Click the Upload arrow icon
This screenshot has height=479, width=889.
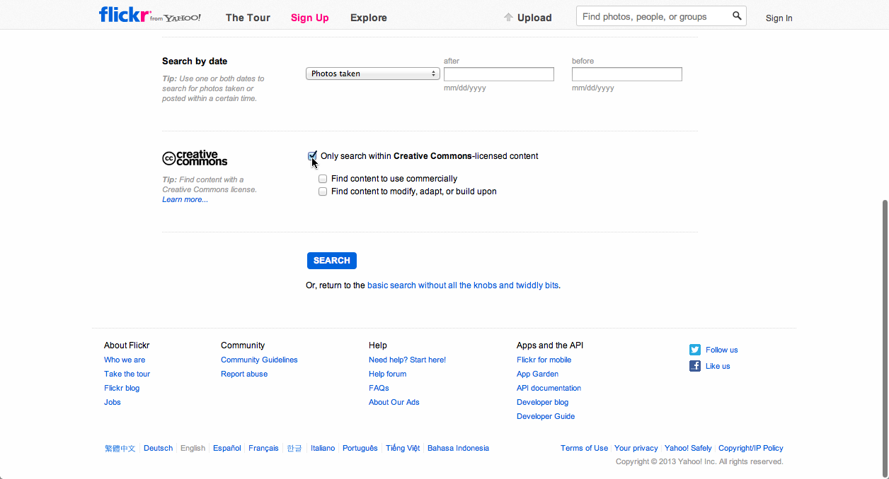(x=508, y=18)
